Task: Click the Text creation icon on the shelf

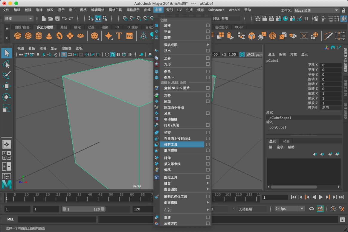Action: tap(118, 36)
